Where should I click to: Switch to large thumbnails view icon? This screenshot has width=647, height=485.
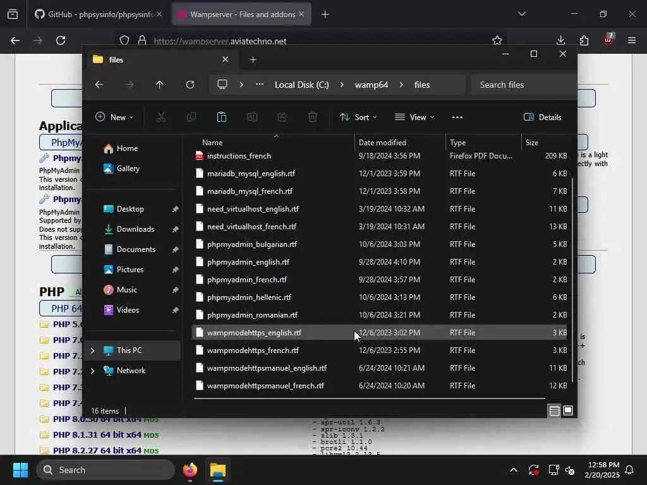coord(568,410)
